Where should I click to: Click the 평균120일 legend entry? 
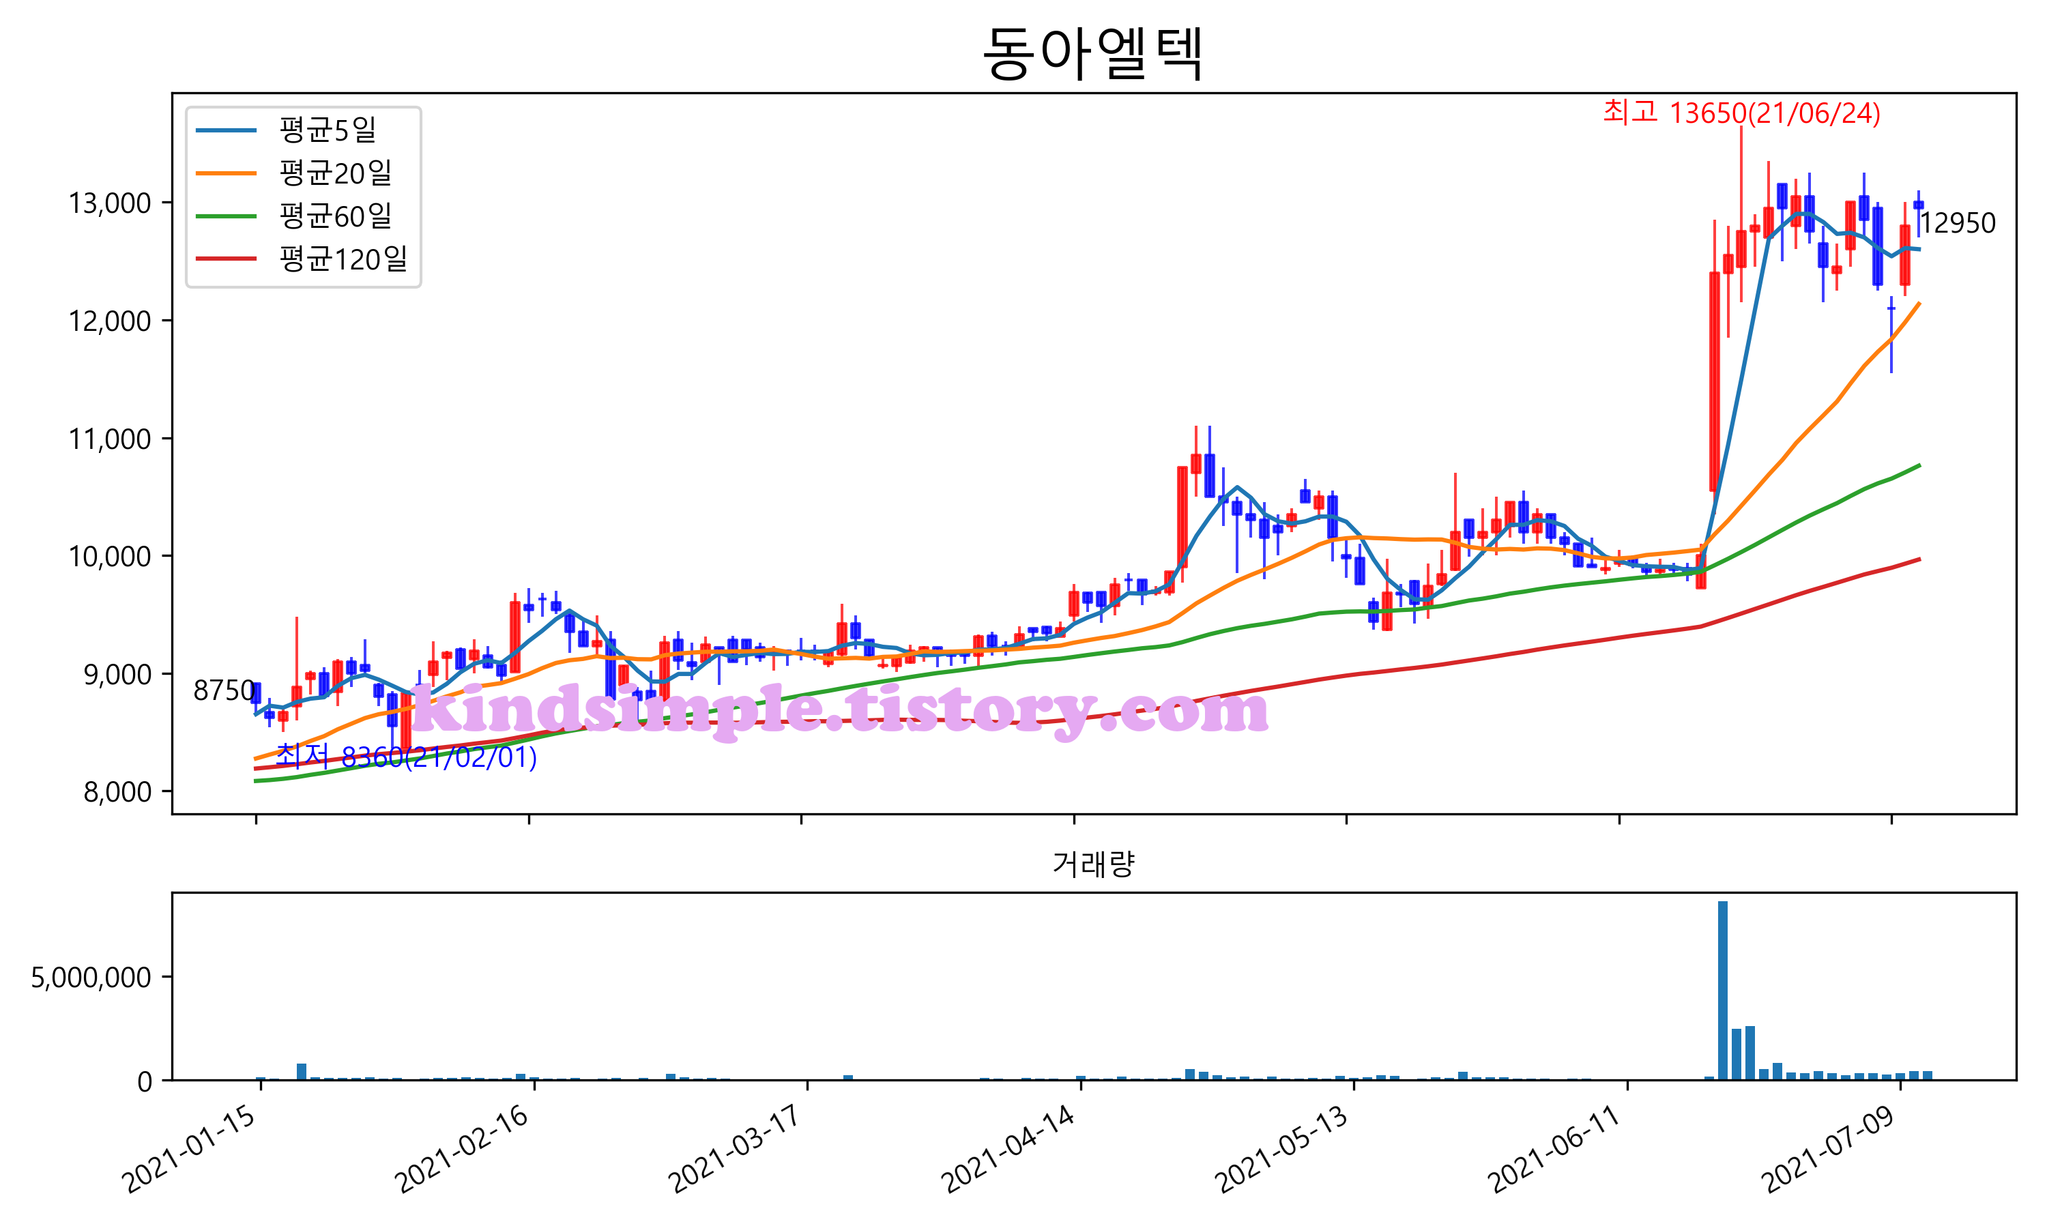coord(343,259)
